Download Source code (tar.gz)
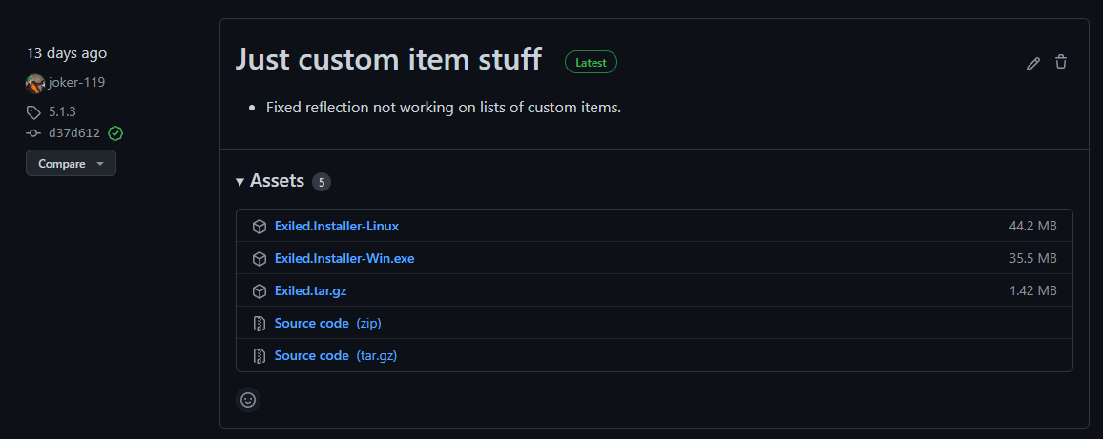This screenshot has height=439, width=1103. [335, 356]
